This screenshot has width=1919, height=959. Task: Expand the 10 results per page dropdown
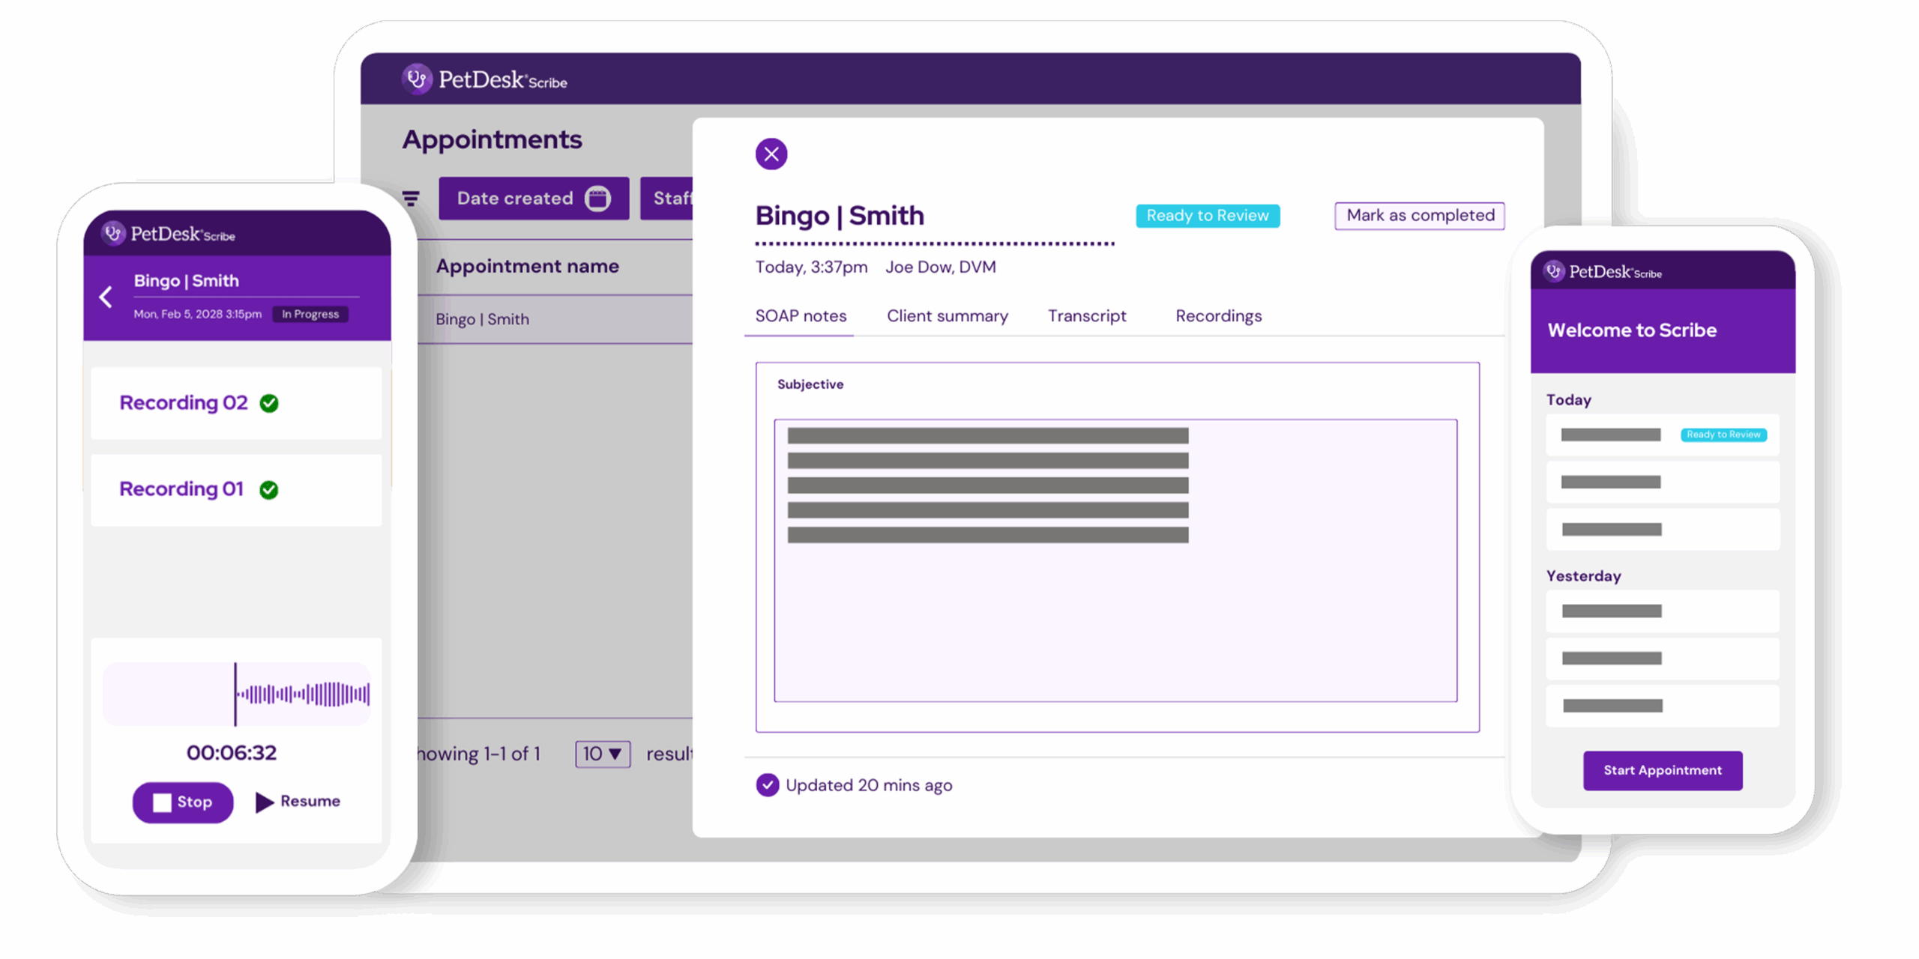coord(602,754)
